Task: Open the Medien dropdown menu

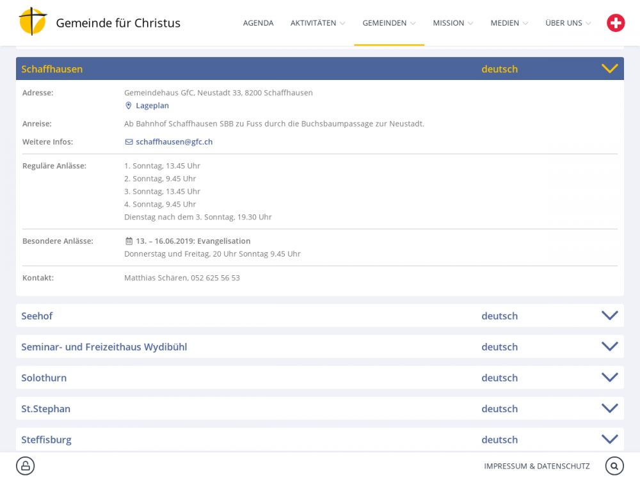Action: click(509, 23)
